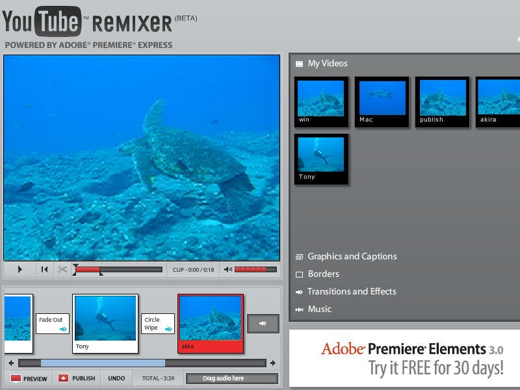The width and height of the screenshot is (520, 390).
Task: Select the Tony diver video in My Videos
Action: point(321,159)
